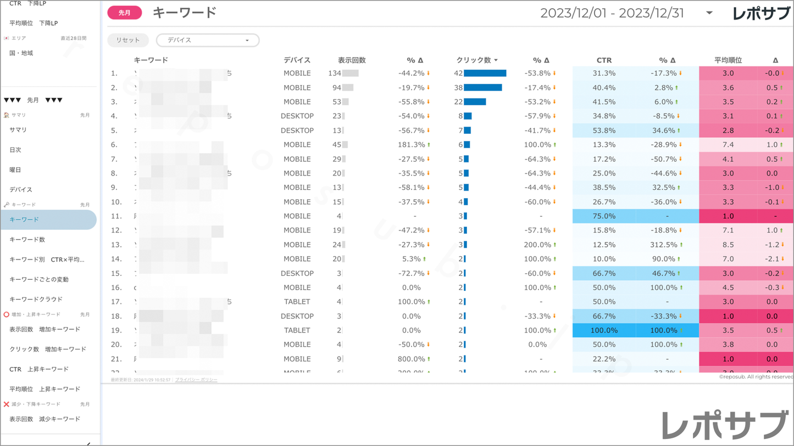Sort table by 表示回数 column header
This screenshot has width=794, height=446.
tap(352, 60)
